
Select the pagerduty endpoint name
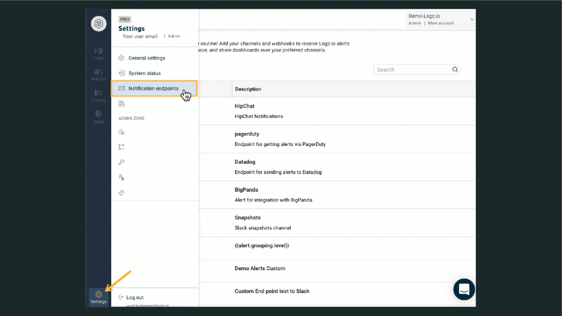tap(247, 134)
